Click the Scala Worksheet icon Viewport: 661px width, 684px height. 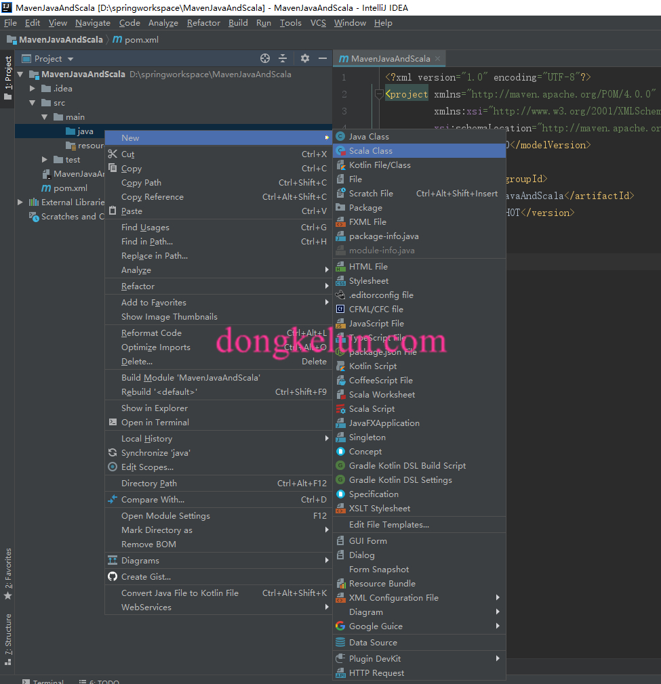pyautogui.click(x=340, y=395)
